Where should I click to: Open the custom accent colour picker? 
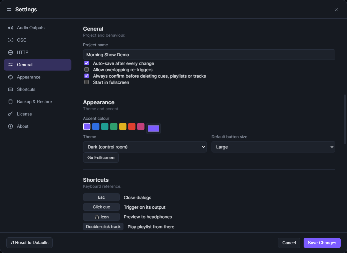click(x=153, y=128)
